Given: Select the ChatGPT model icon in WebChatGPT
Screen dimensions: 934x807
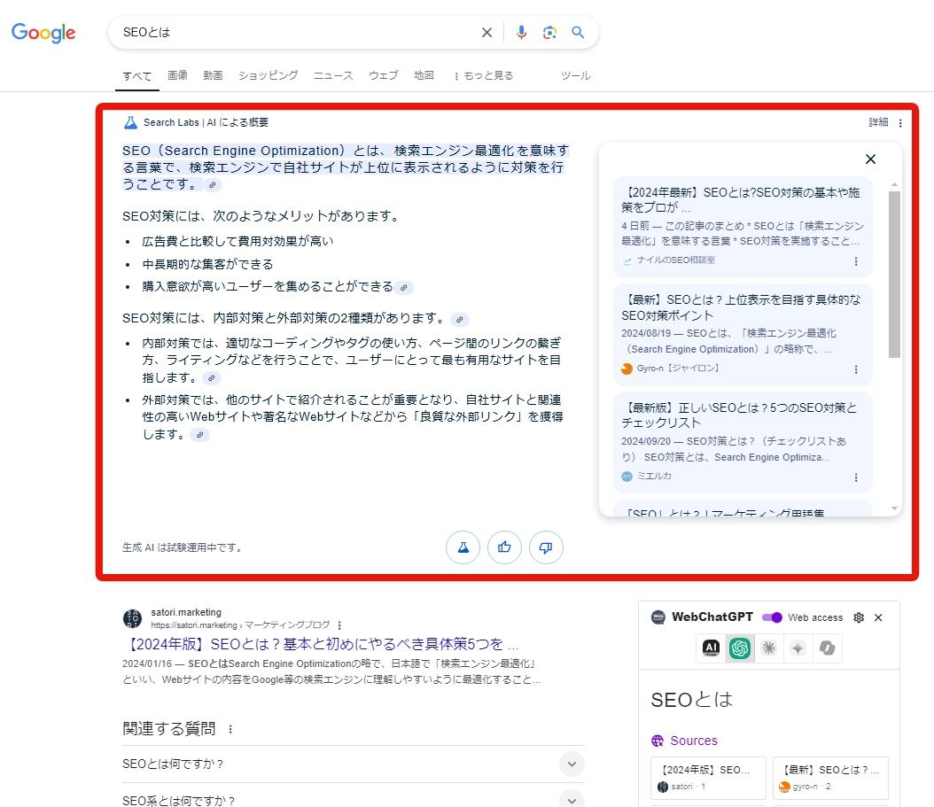Looking at the screenshot, I should click(x=740, y=648).
